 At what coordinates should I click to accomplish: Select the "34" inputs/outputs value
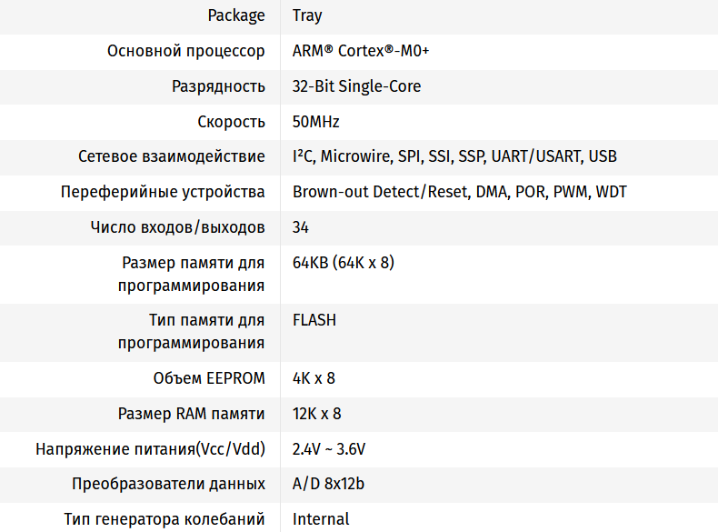point(301,227)
